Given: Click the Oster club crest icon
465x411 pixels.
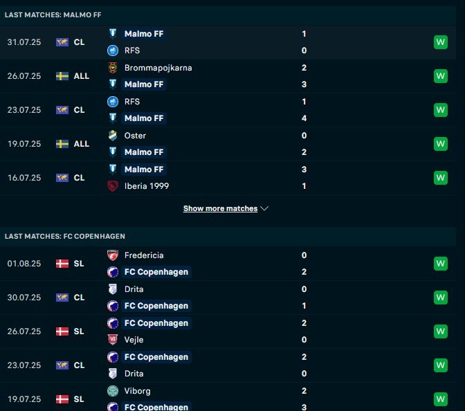Looking at the screenshot, I should pos(113,136).
